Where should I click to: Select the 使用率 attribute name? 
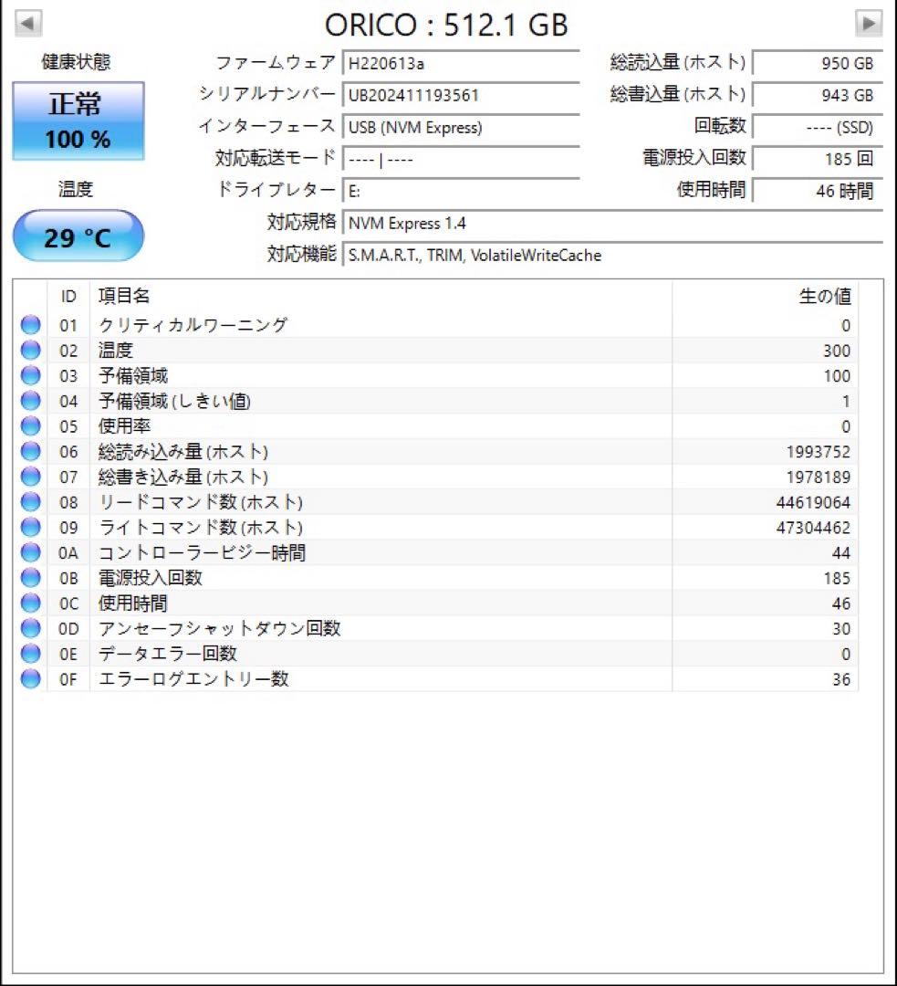124,426
